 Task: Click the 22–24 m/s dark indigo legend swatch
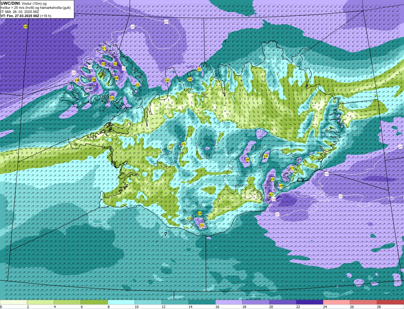(x=310, y=302)
